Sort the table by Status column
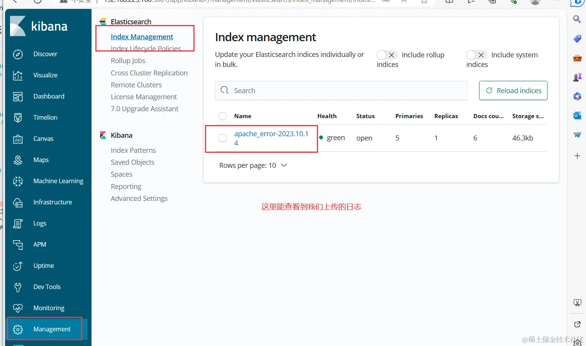The height and width of the screenshot is (346, 586). tap(365, 116)
